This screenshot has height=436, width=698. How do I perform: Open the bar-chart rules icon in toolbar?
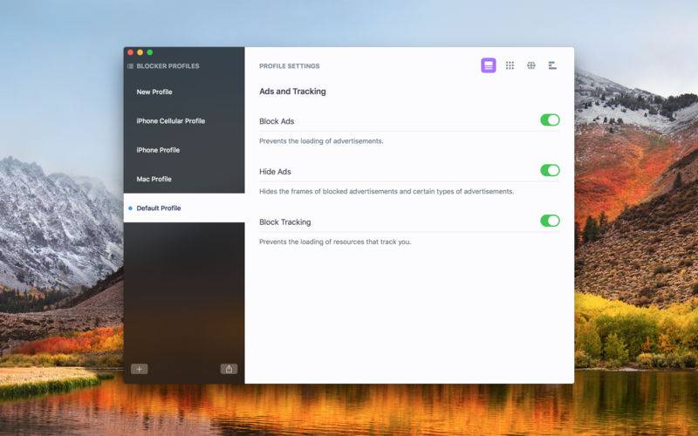pyautogui.click(x=552, y=65)
